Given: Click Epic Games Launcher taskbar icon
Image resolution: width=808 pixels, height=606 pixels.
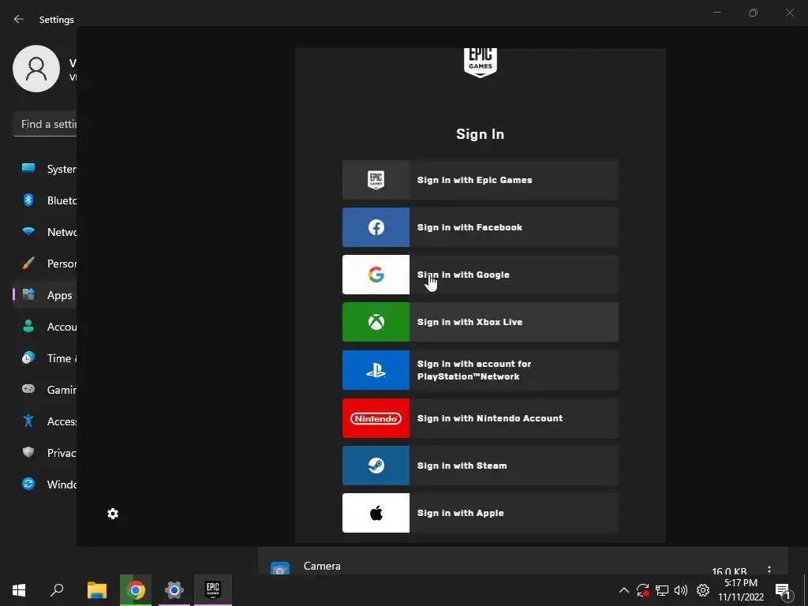Looking at the screenshot, I should [213, 590].
